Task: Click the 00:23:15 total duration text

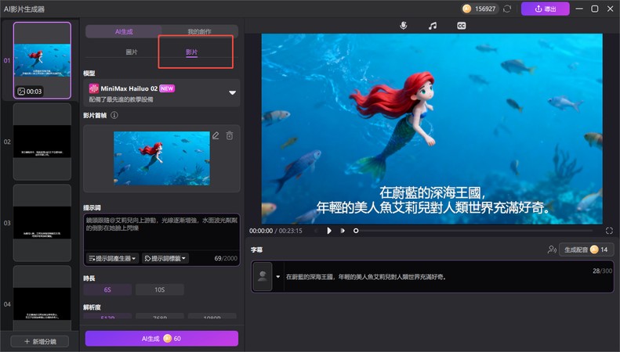Action: (x=291, y=231)
